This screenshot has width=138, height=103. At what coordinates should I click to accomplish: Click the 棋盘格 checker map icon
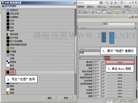click(x=8, y=62)
